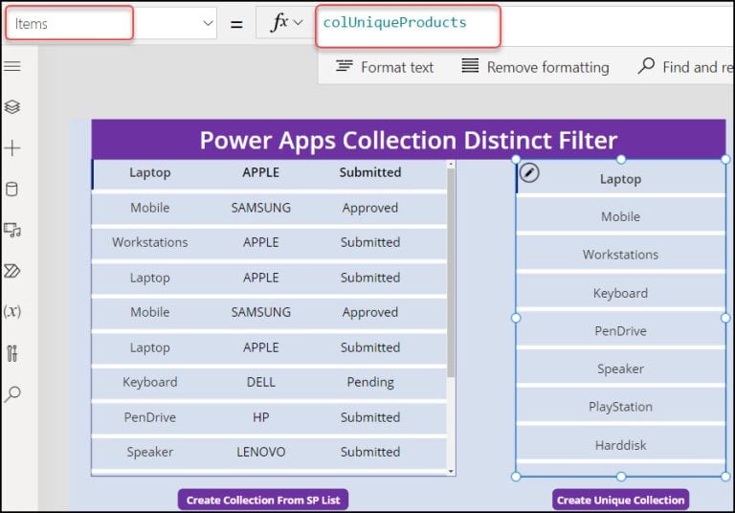This screenshot has height=513, width=735.
Task: Click Find and replace option
Action: click(x=685, y=67)
